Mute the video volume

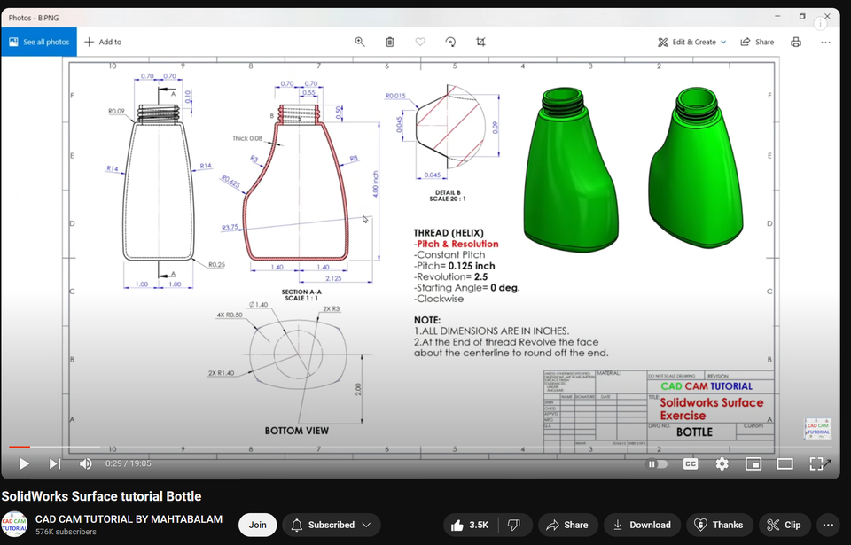click(85, 463)
